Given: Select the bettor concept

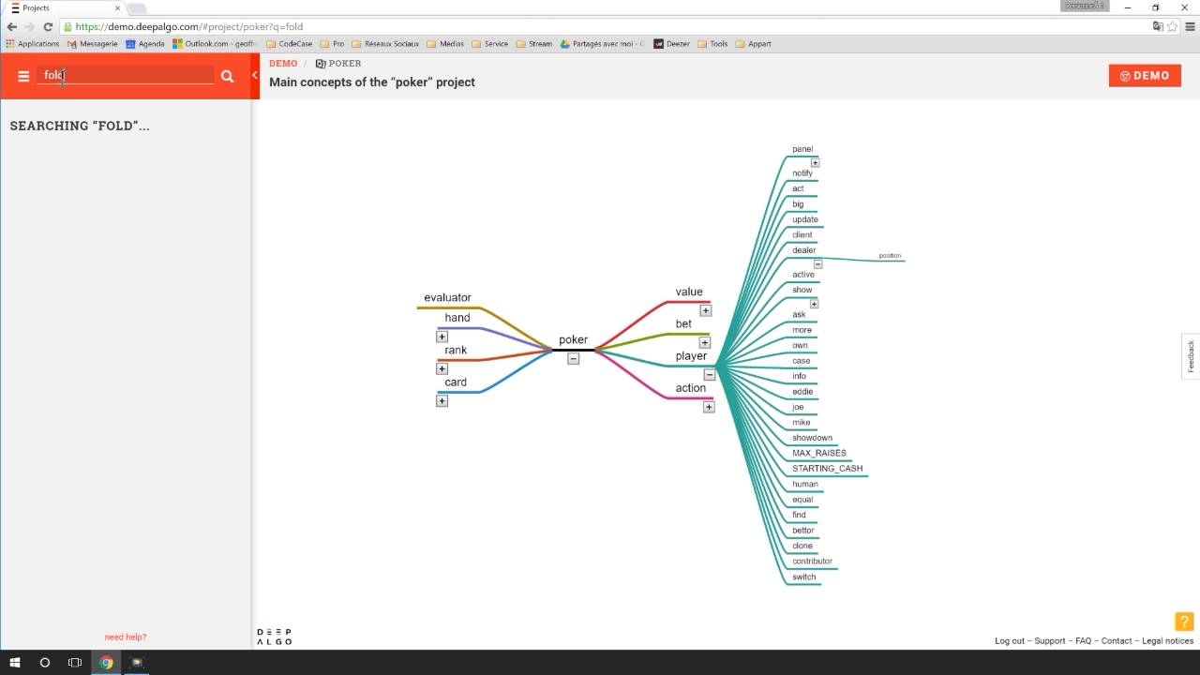Looking at the screenshot, I should pyautogui.click(x=803, y=531).
